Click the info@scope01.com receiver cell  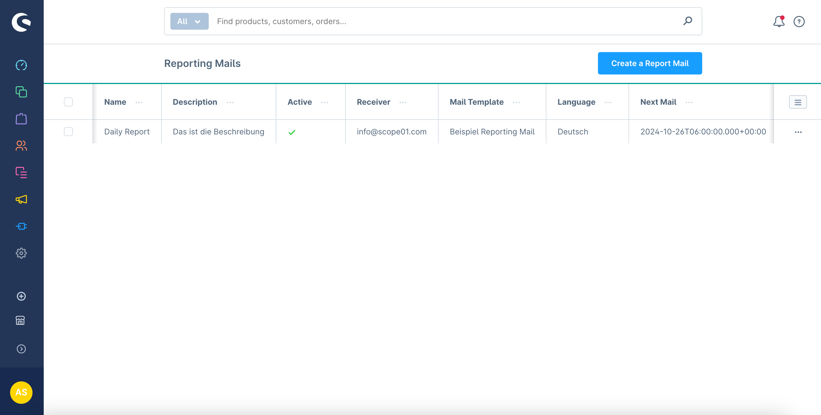[x=391, y=132]
